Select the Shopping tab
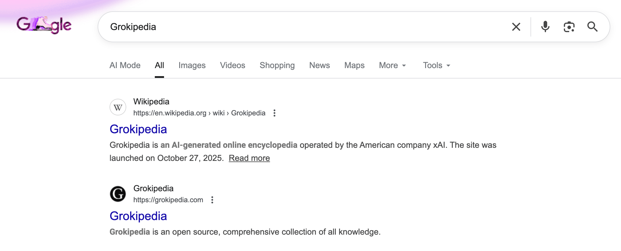Viewport: 621px width, 251px height. [x=277, y=65]
